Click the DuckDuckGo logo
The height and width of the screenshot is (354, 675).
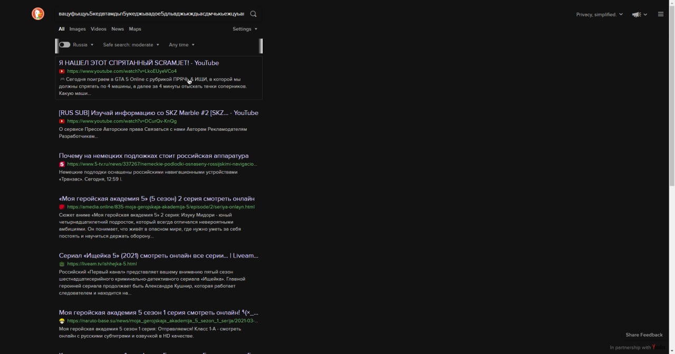point(38,14)
